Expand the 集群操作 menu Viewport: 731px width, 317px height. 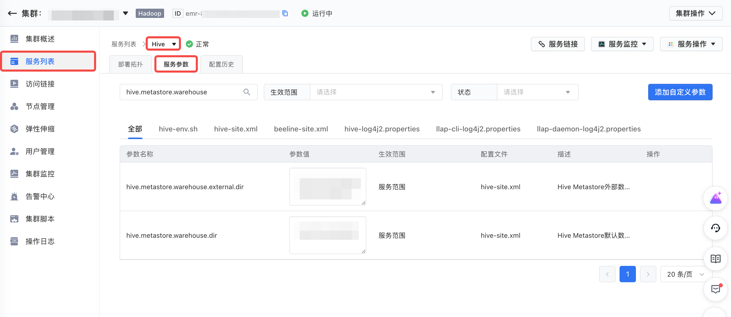[695, 13]
